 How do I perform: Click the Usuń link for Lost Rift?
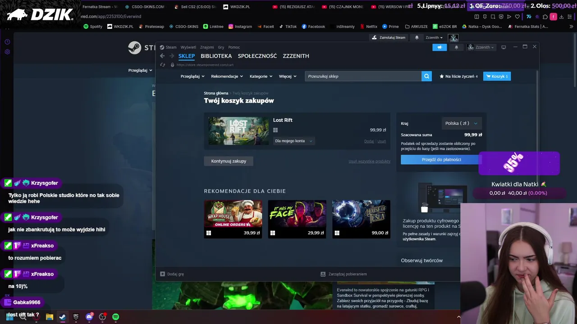point(381,141)
